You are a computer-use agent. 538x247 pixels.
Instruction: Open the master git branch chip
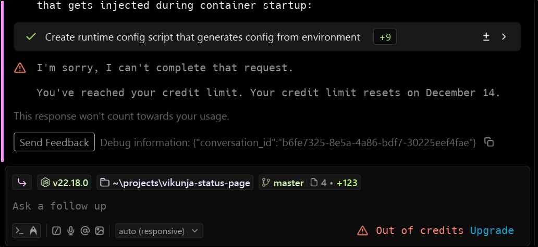[282, 183]
